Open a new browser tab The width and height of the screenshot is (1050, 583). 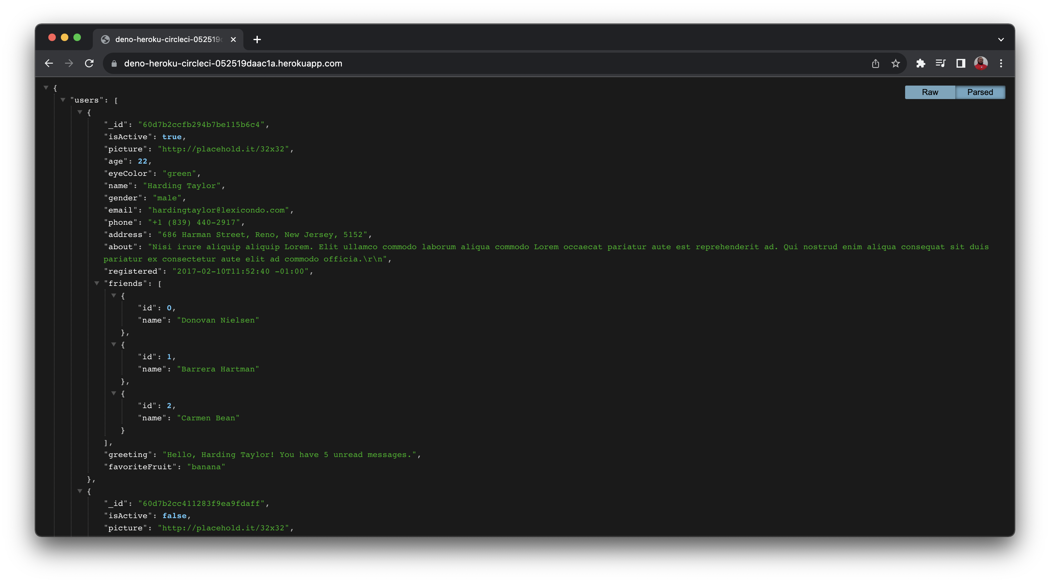[x=257, y=39]
